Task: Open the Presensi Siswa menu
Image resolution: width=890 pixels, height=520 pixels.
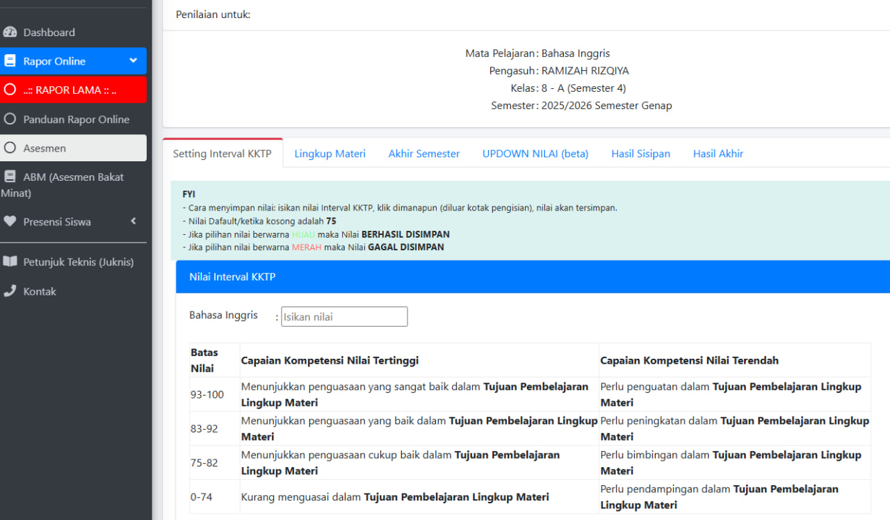Action: click(73, 222)
